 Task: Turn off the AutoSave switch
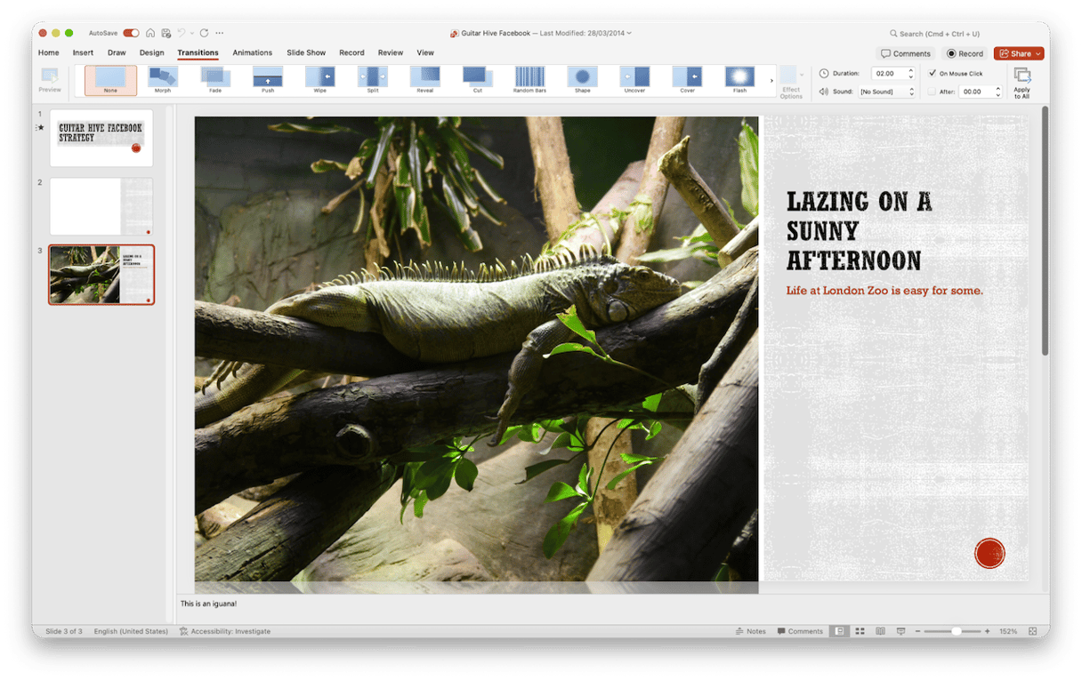tap(131, 33)
